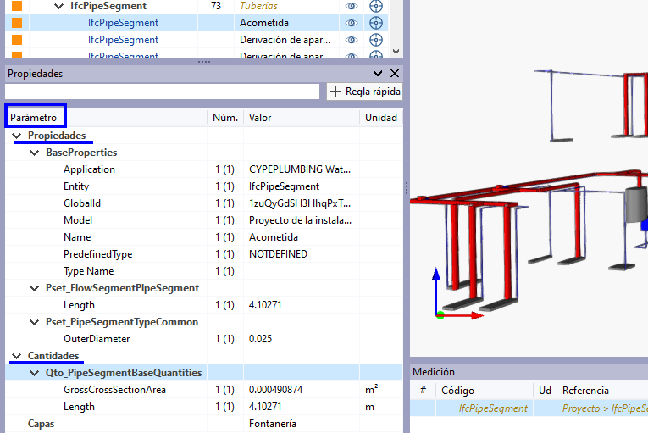648x433 pixels.
Task: Click the Regla rápida button
Action: tap(364, 92)
